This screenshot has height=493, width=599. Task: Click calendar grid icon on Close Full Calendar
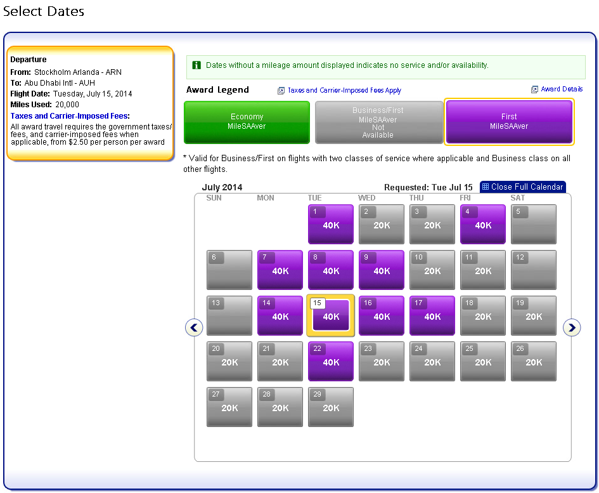(486, 187)
